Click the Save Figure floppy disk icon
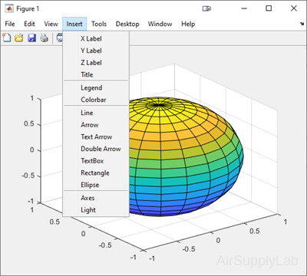 point(31,38)
